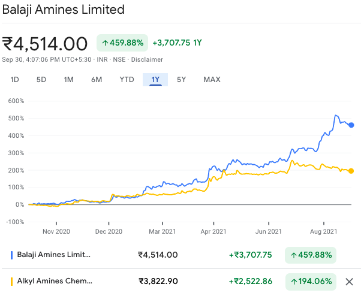Click the INR currency label

(102, 59)
